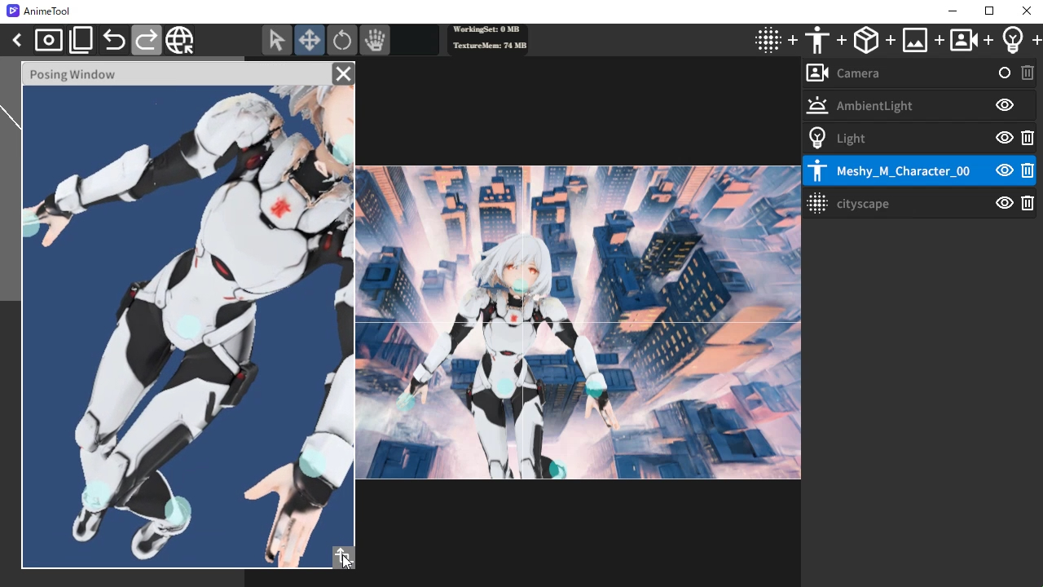Image resolution: width=1043 pixels, height=587 pixels.
Task: Click the Posing Window corner arrow handle
Action: (x=343, y=557)
